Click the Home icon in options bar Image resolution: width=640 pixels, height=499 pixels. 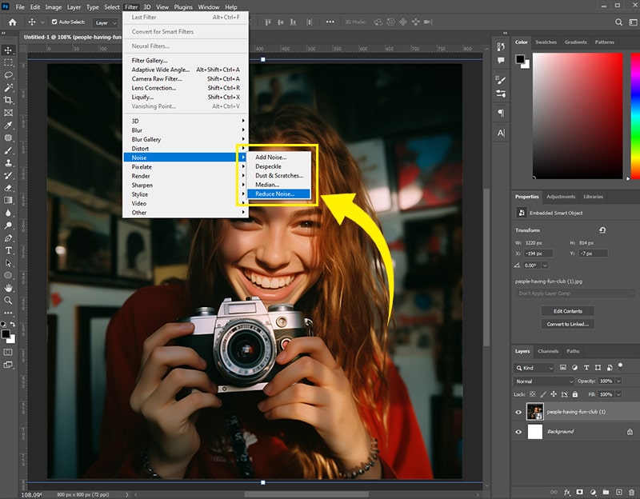(13, 22)
